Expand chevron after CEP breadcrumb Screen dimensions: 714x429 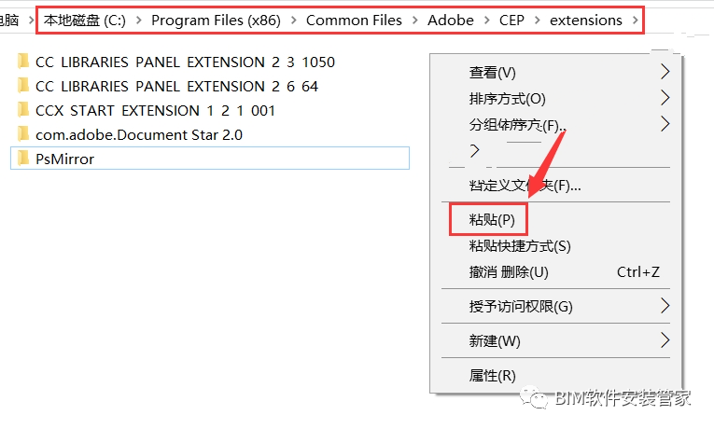(x=538, y=20)
